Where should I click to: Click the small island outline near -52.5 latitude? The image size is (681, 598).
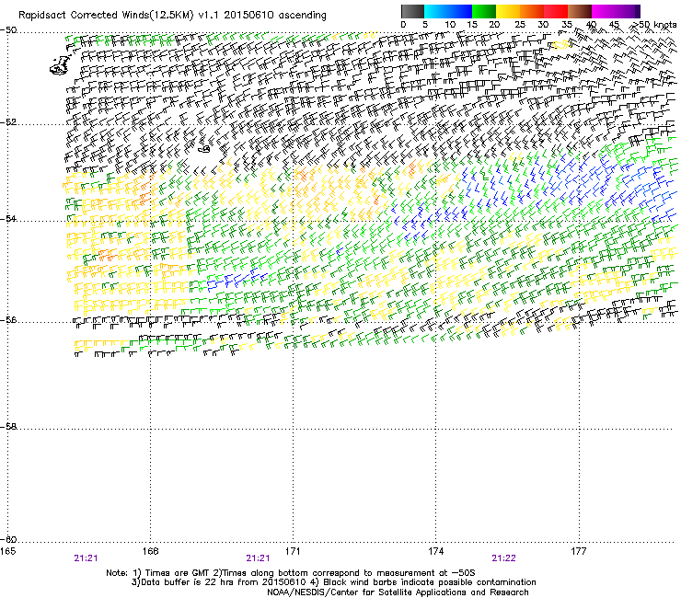click(204, 149)
